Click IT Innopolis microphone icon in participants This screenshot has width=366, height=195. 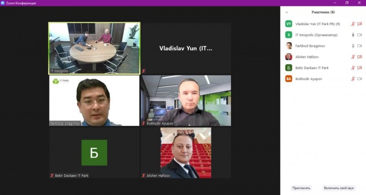point(353,35)
